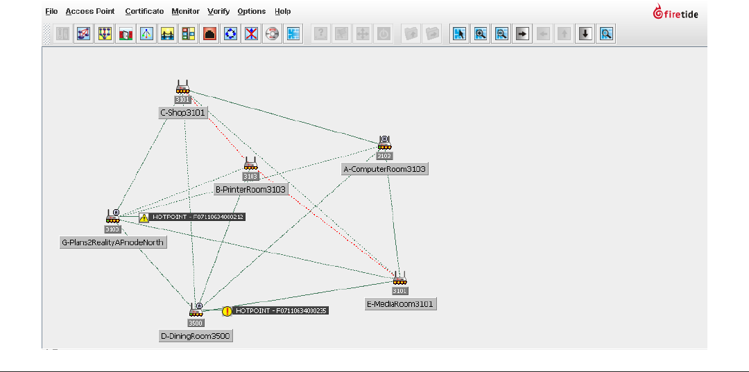
Task: Click the brick wall with door toolbar icon
Action: tap(126, 34)
